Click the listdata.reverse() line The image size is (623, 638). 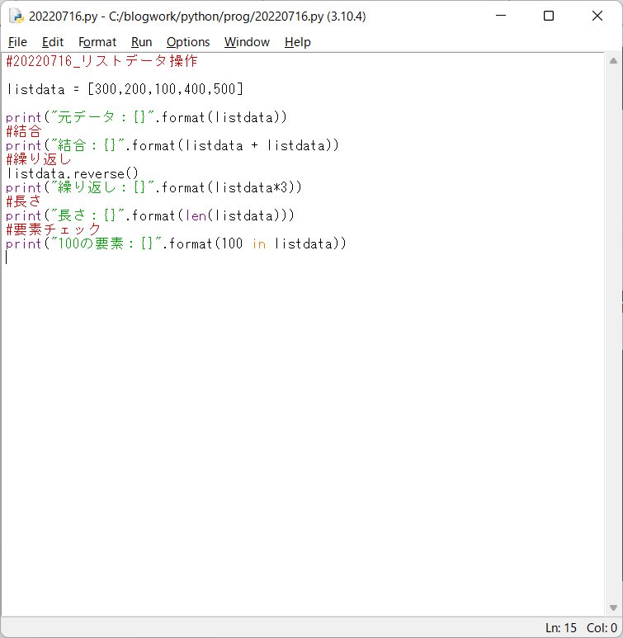[73, 174]
